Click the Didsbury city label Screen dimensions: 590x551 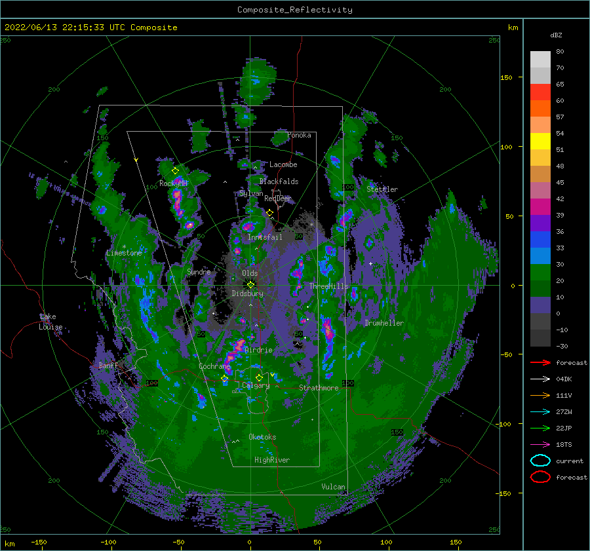point(247,294)
